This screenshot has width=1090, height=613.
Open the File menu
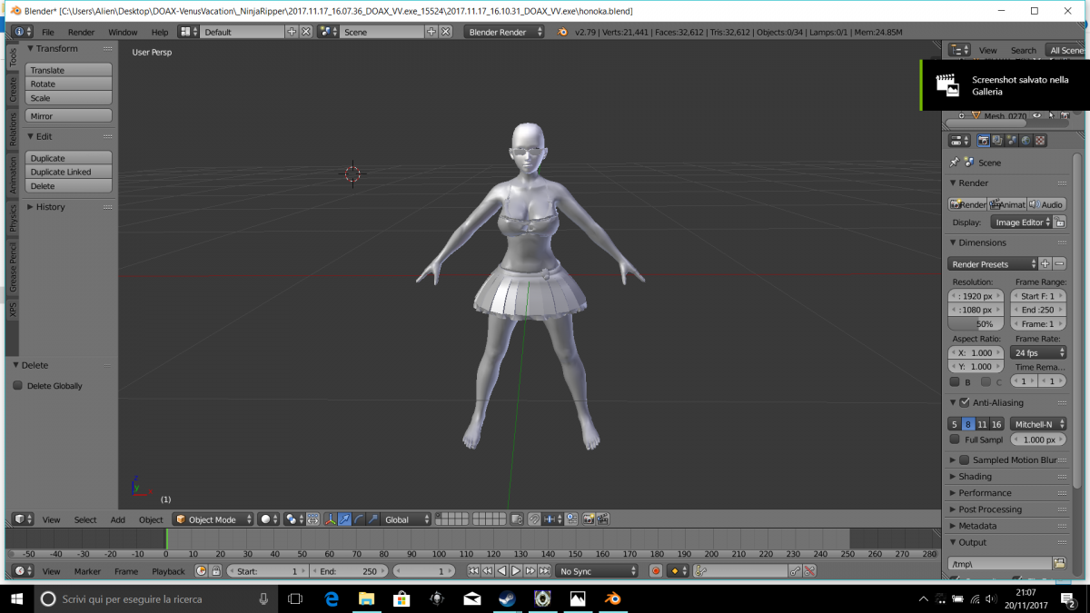(47, 32)
